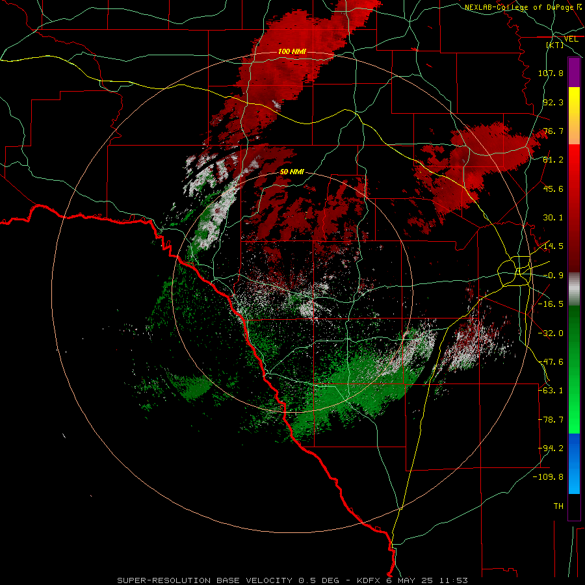The width and height of the screenshot is (585, 585).
Task: Select the 107.8 value on velocity scale
Action: click(x=551, y=73)
